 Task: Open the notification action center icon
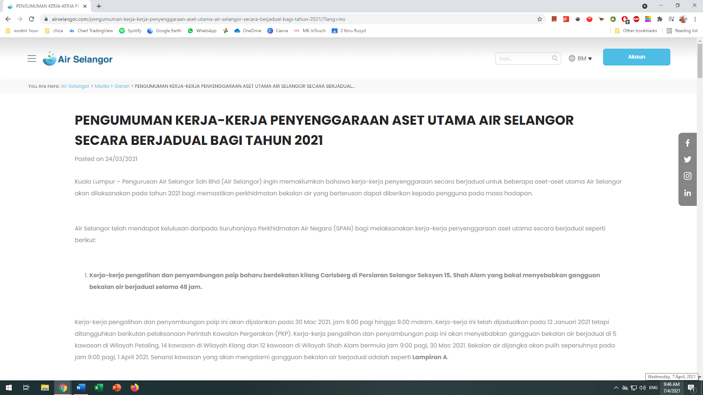click(x=692, y=388)
